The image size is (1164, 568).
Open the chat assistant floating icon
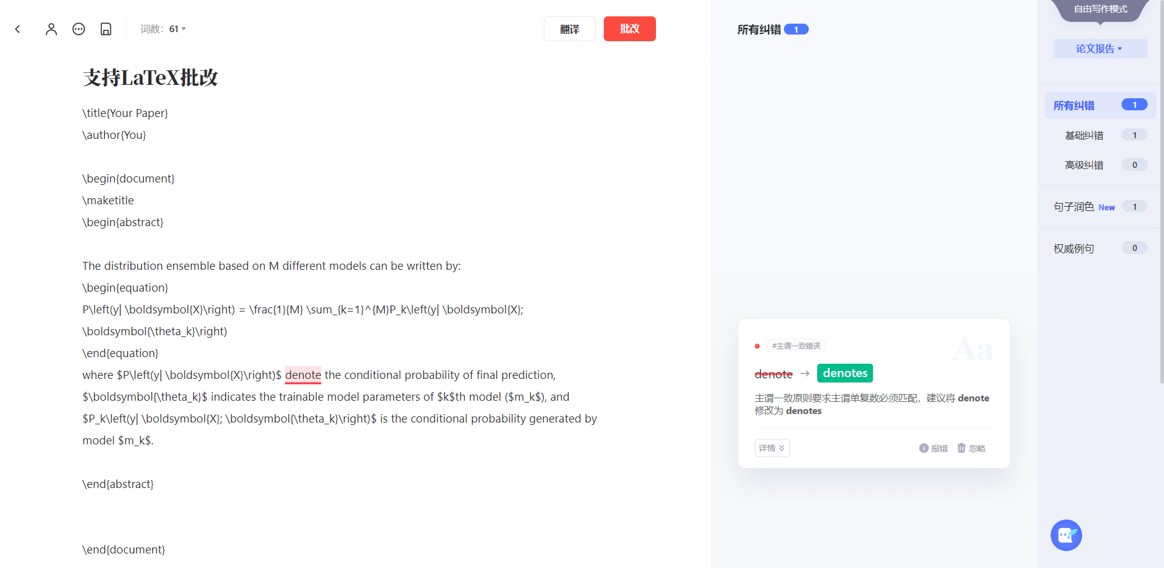tap(1066, 535)
